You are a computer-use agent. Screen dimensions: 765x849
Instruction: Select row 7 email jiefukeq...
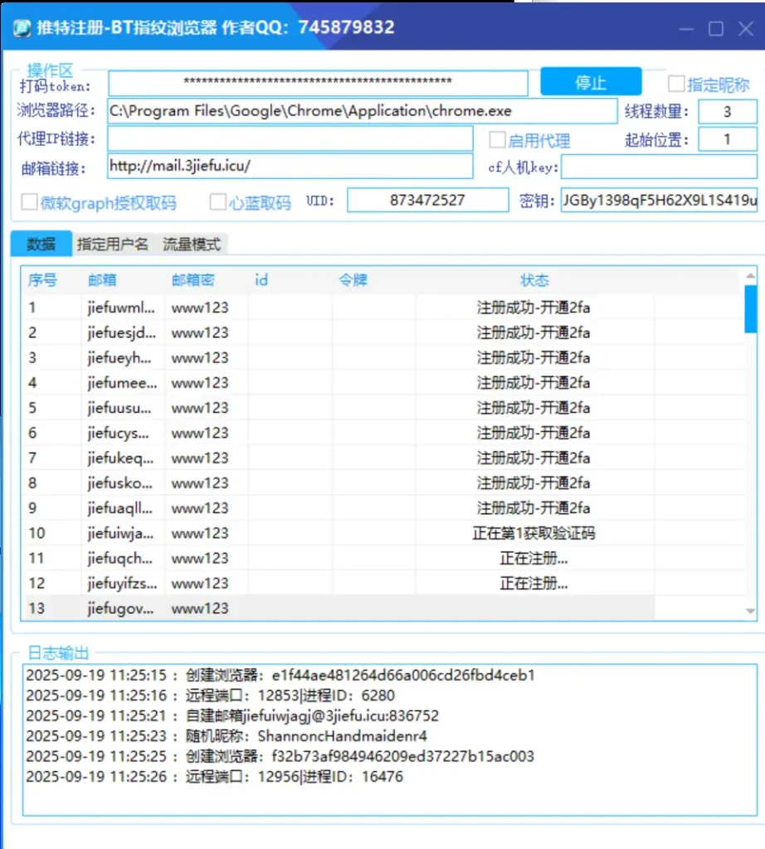(120, 458)
